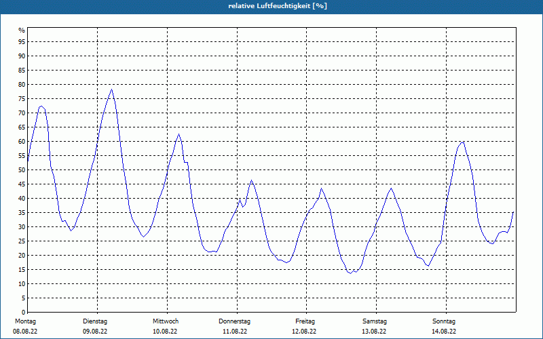Click the y-axis label '85'
Image resolution: width=543 pixels, height=339 pixels.
[22, 71]
